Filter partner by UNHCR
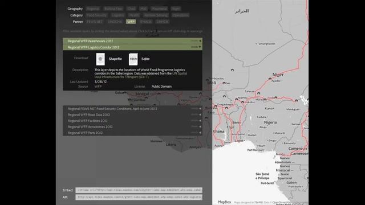The image size is (365, 205). pos(162,22)
